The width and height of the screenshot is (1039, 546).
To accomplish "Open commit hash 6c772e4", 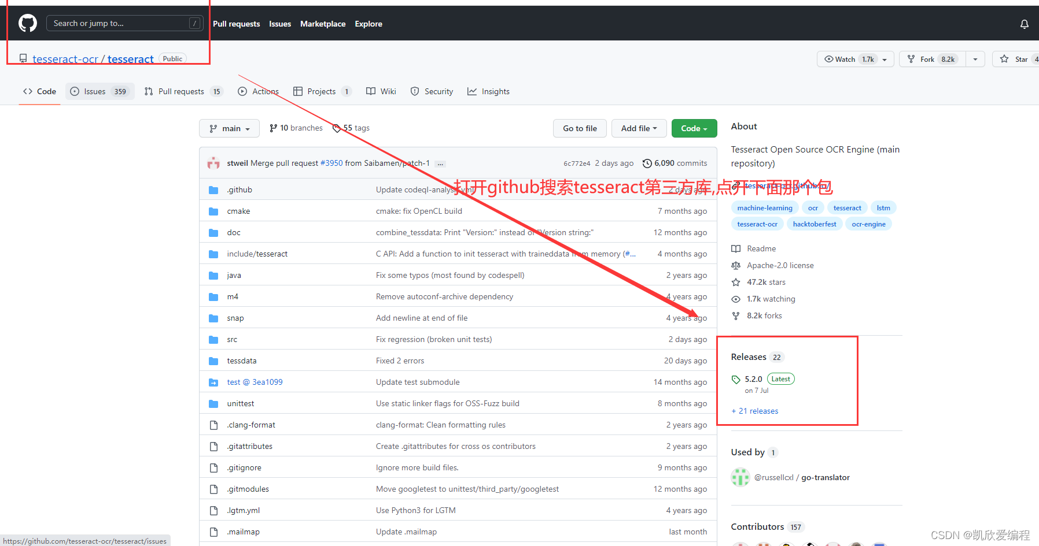I will [x=577, y=164].
